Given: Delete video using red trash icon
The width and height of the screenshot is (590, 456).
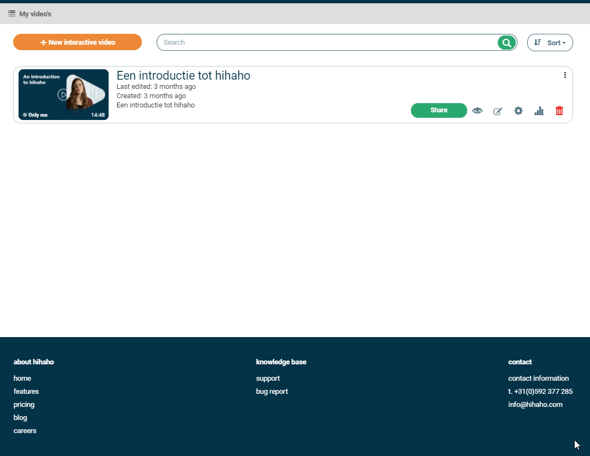Looking at the screenshot, I should point(559,111).
